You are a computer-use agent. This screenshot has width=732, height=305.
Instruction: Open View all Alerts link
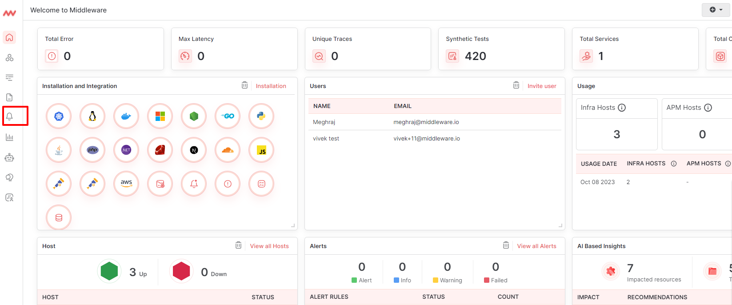tap(536, 246)
